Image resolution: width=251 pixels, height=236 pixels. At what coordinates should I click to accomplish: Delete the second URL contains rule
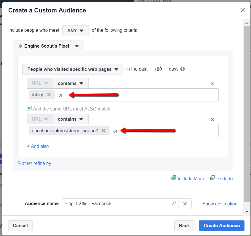coord(213,120)
